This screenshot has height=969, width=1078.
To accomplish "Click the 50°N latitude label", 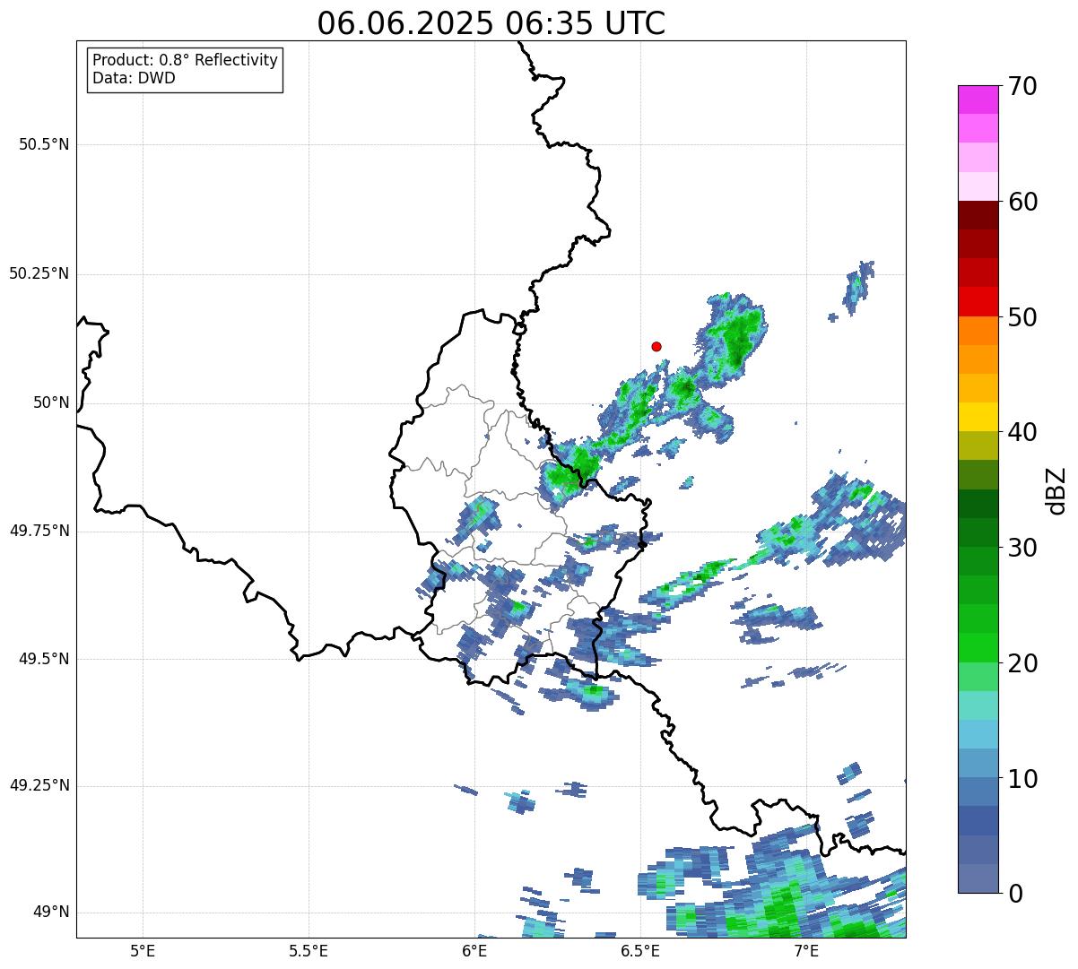I will click(51, 402).
